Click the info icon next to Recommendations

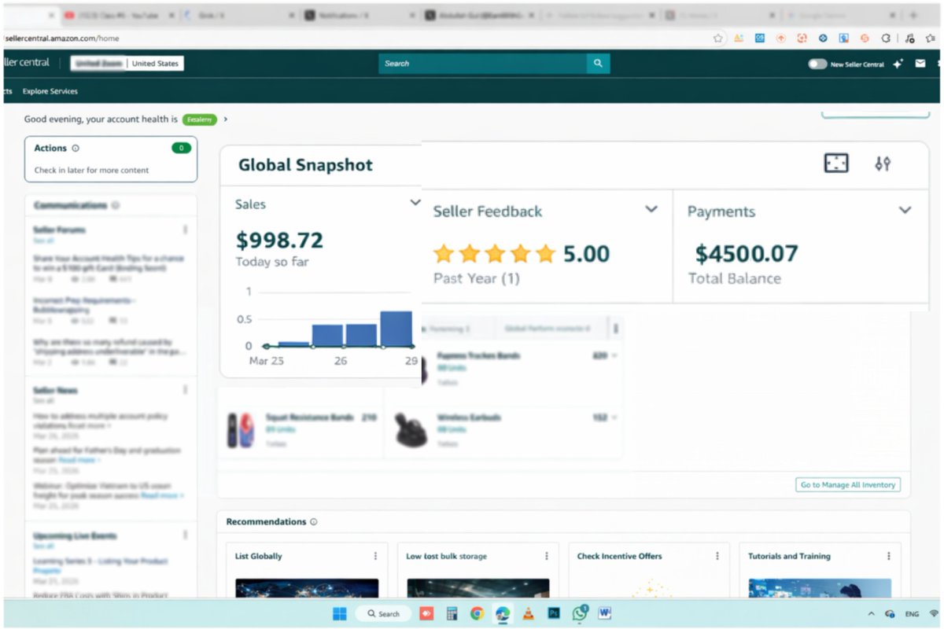click(x=313, y=522)
